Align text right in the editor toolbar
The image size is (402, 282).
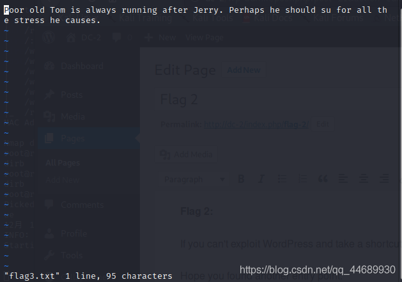(x=384, y=179)
